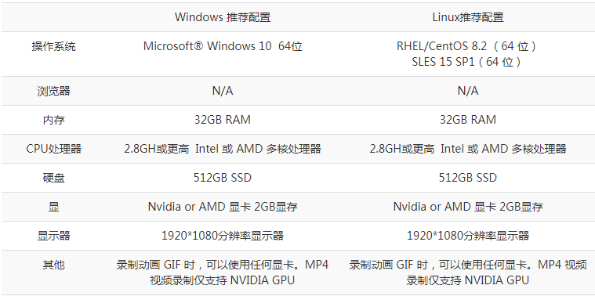595x296 pixels.
Task: Click the 512GB SSD cell under Windows
Action: (223, 178)
